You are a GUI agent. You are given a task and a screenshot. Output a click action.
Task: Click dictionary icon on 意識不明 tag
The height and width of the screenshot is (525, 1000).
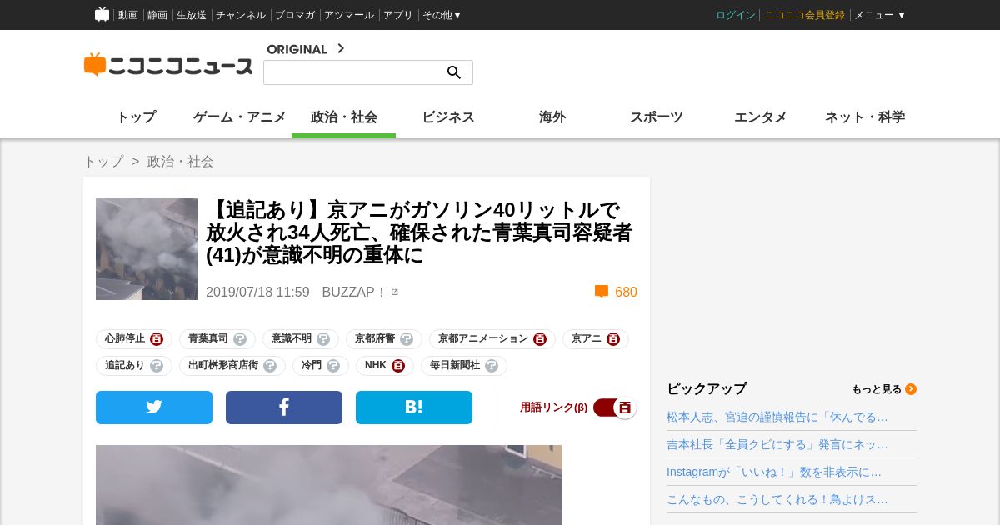pyautogui.click(x=323, y=339)
